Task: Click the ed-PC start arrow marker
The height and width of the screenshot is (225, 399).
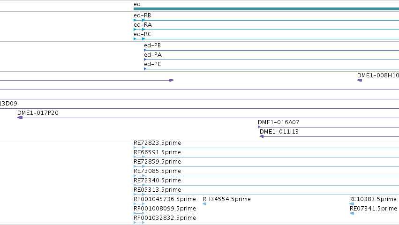Action: [145, 69]
